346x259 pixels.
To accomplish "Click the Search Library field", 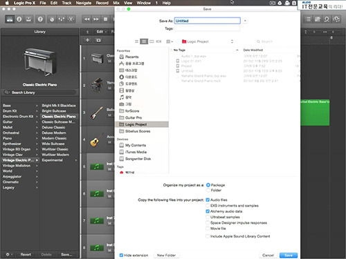I will (39, 93).
